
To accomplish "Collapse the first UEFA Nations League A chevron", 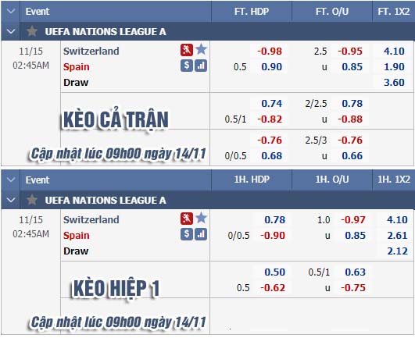I will click(11, 31).
